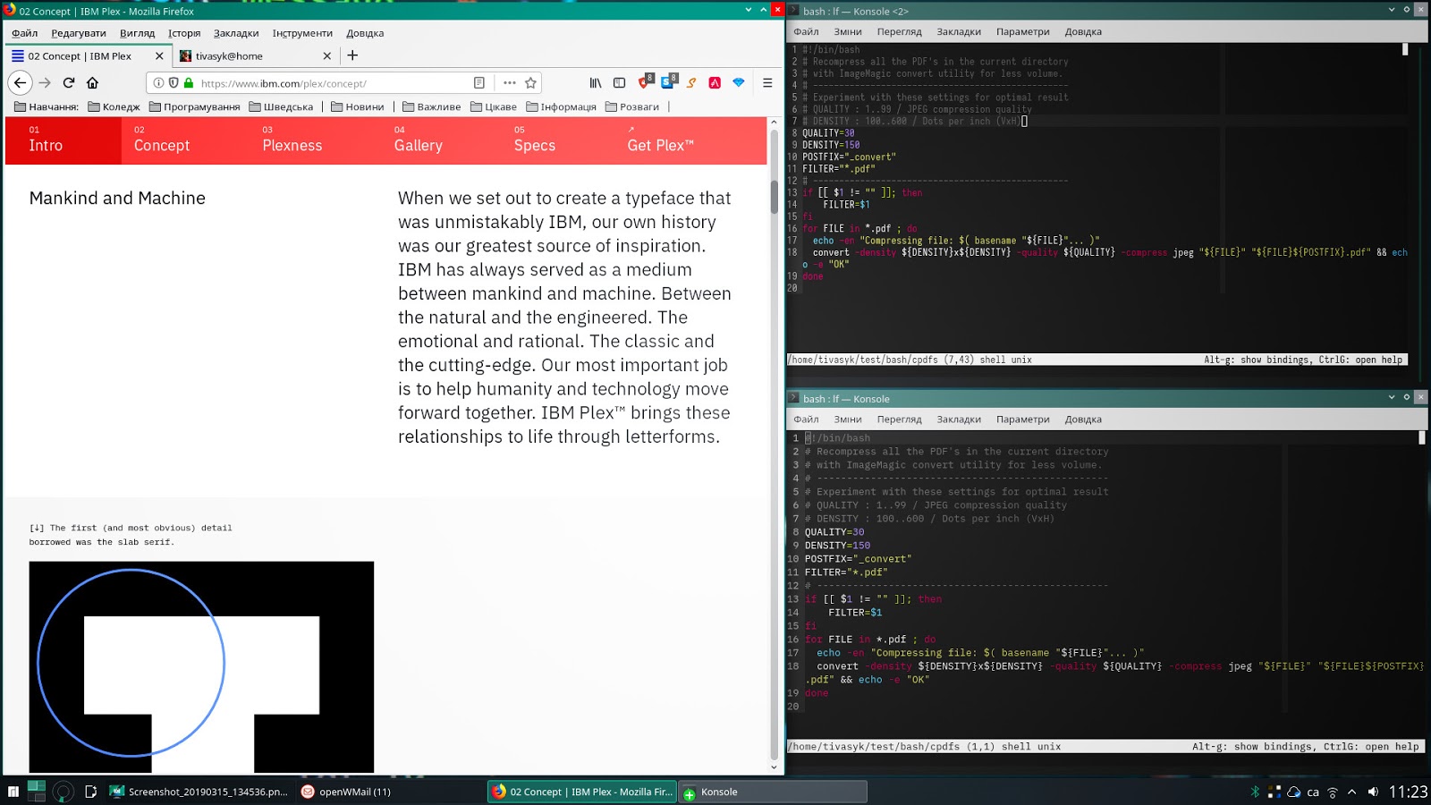Open Шведська bookmark folder

click(281, 106)
